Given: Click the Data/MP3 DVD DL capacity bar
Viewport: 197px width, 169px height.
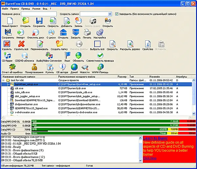Looking at the screenshot, I should click(x=114, y=121).
